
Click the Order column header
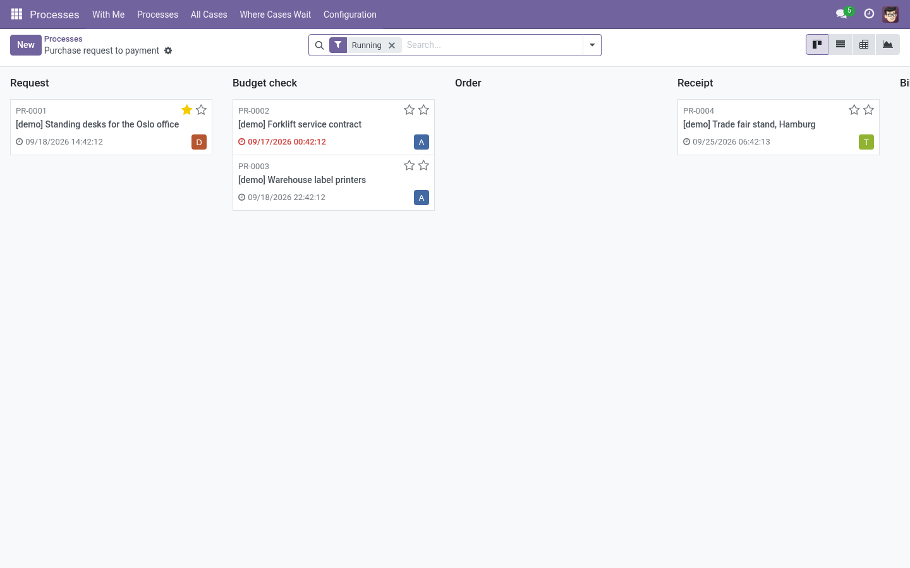tap(468, 83)
